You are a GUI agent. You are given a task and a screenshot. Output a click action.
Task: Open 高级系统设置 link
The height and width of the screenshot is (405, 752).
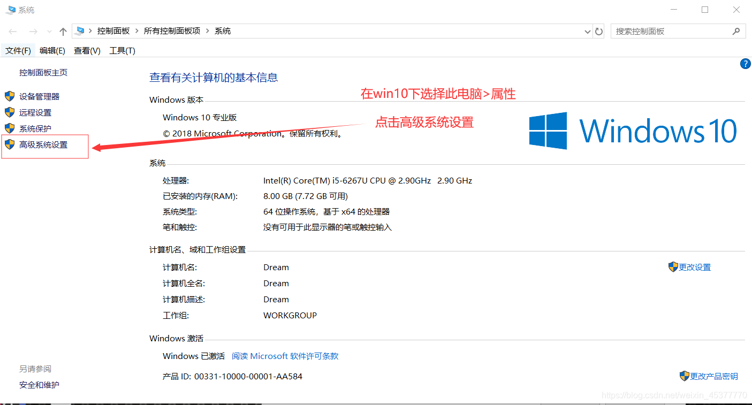click(x=43, y=145)
